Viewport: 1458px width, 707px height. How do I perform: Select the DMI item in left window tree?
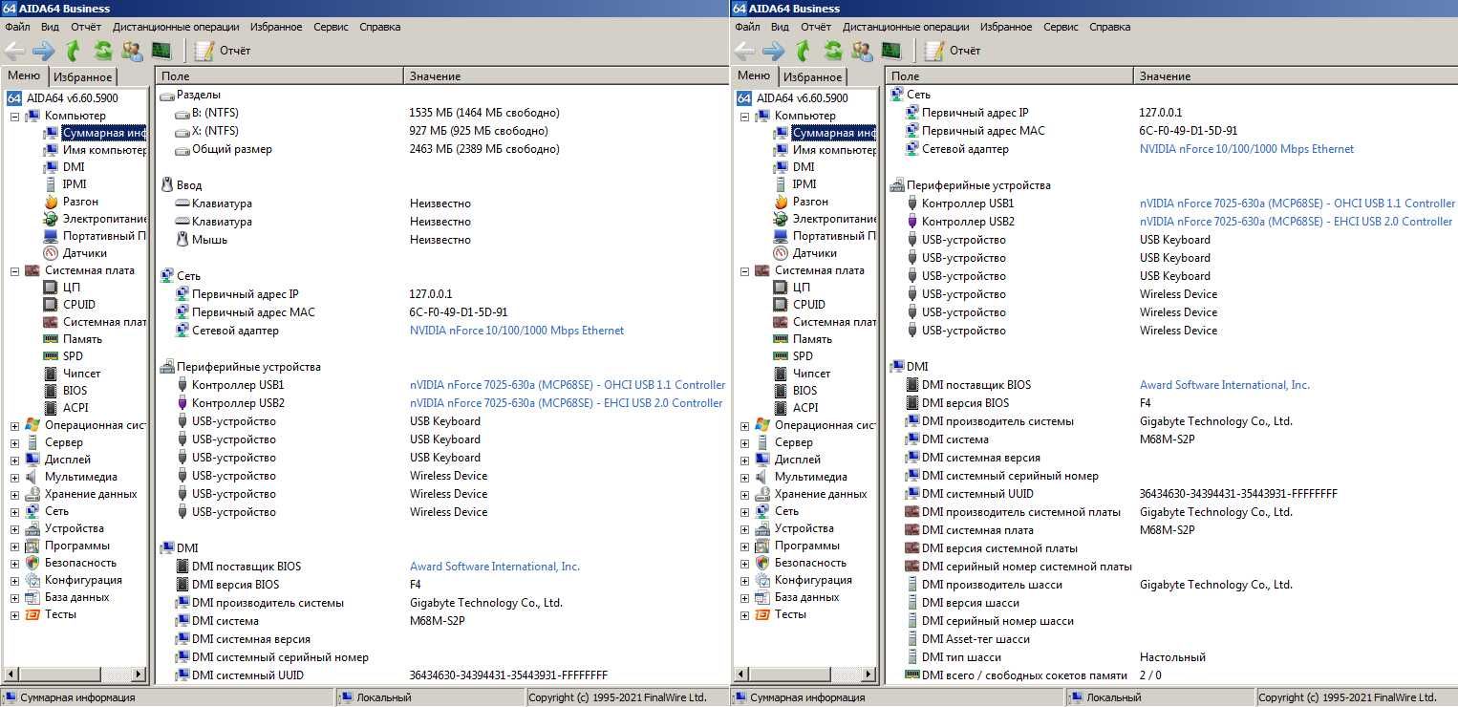point(74,167)
